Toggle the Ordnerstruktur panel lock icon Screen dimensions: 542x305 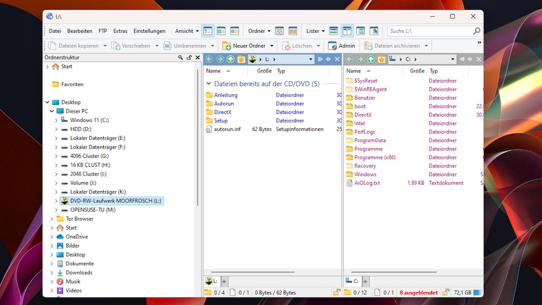[189, 57]
